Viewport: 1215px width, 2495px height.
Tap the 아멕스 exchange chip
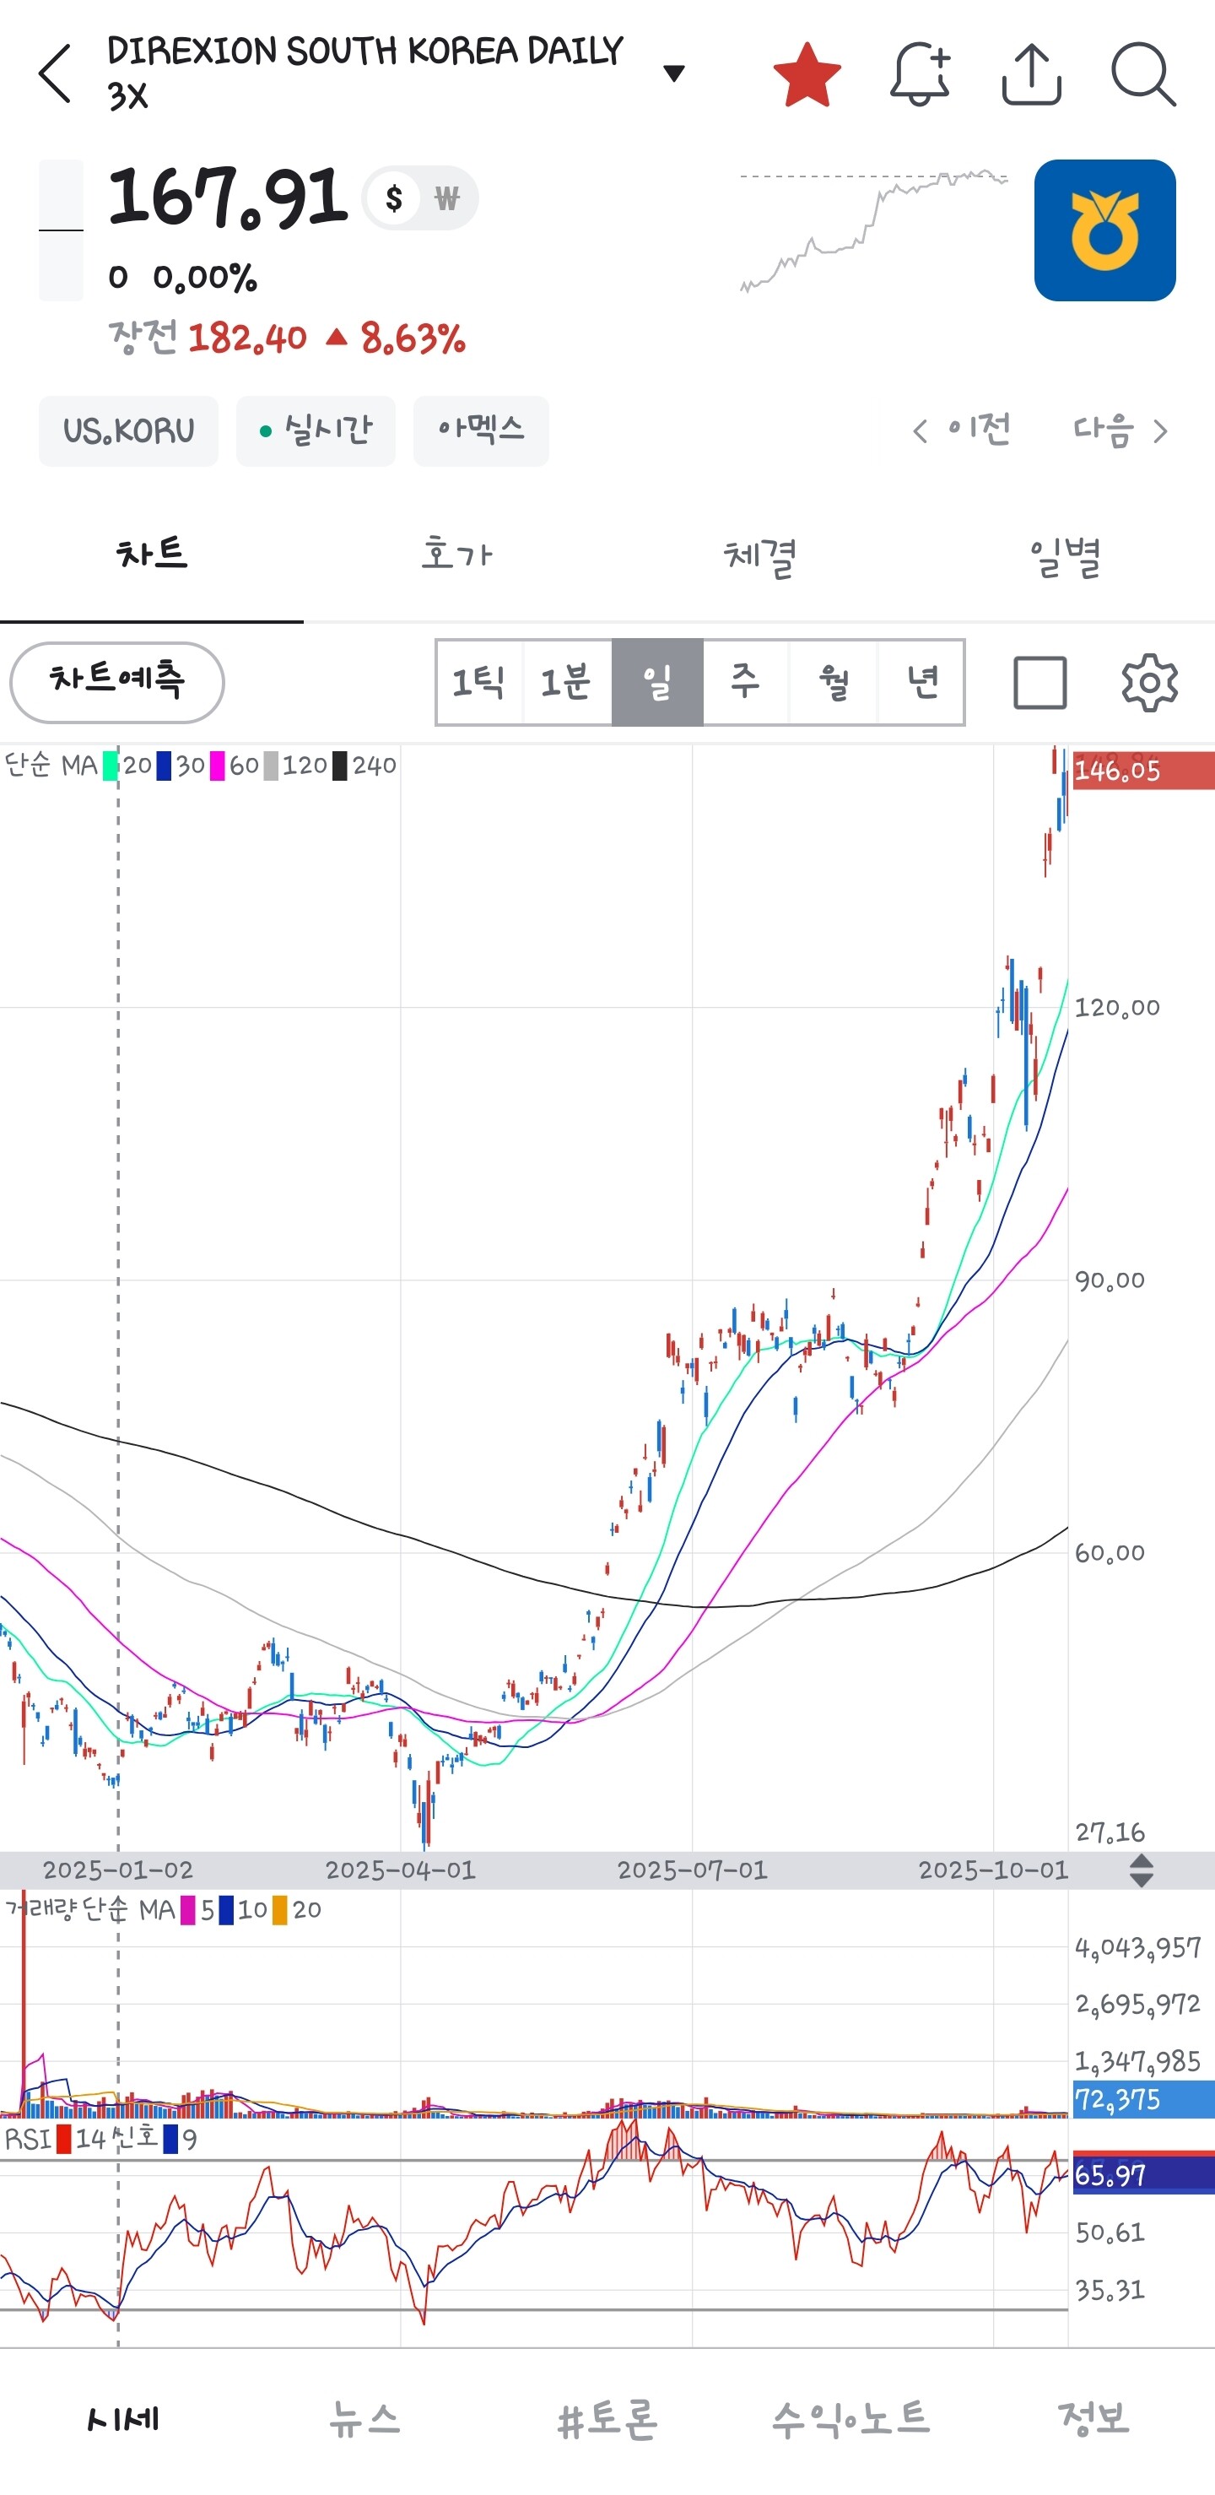tap(481, 431)
